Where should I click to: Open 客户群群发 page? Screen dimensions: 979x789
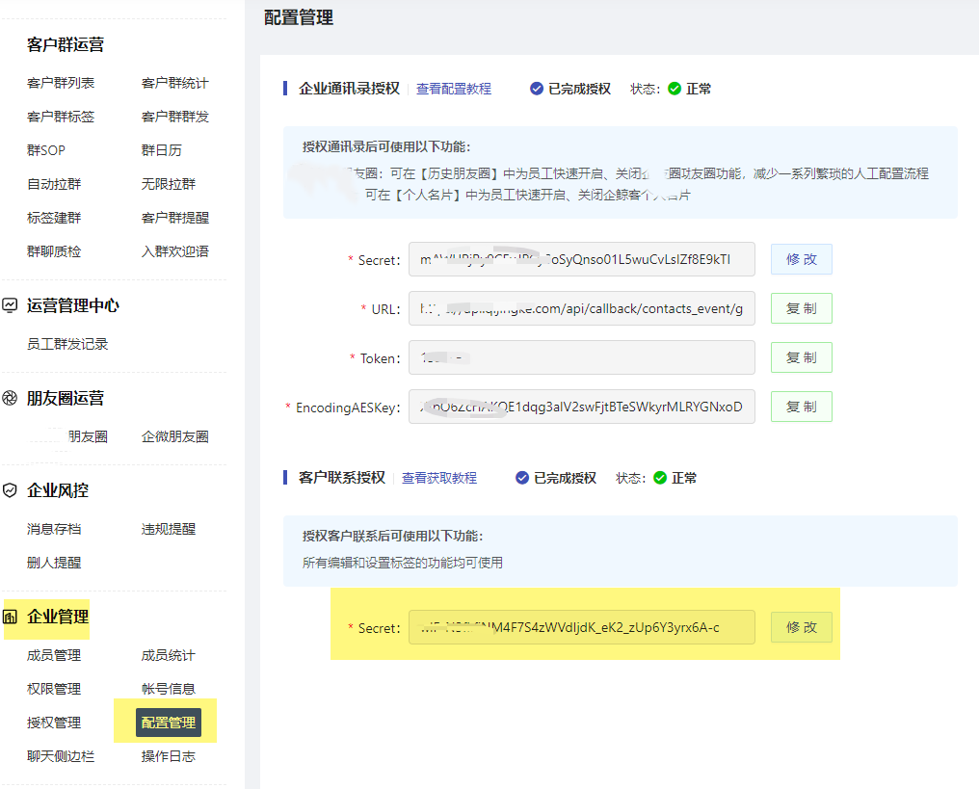174,117
